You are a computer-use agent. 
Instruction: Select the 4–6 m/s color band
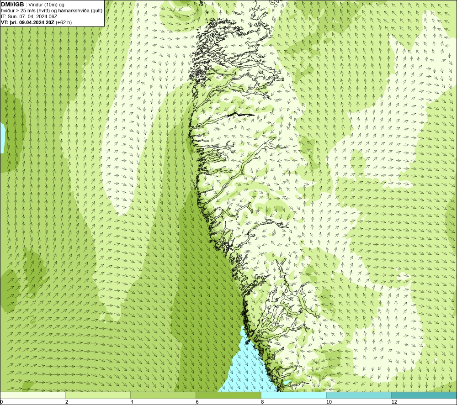click(x=163, y=395)
